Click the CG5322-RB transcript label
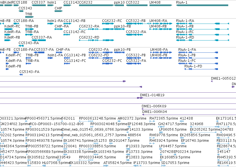 (x=136, y=21)
